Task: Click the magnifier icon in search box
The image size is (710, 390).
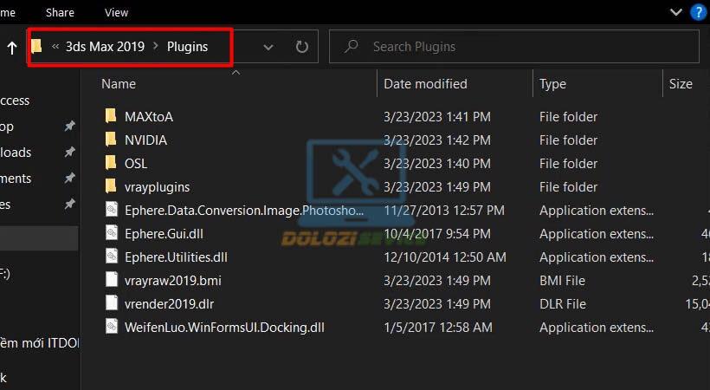Action: 351,46
